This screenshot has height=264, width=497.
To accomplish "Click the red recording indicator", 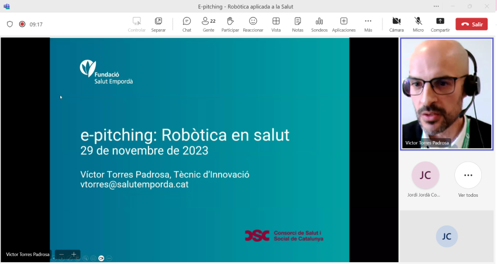I will (22, 25).
